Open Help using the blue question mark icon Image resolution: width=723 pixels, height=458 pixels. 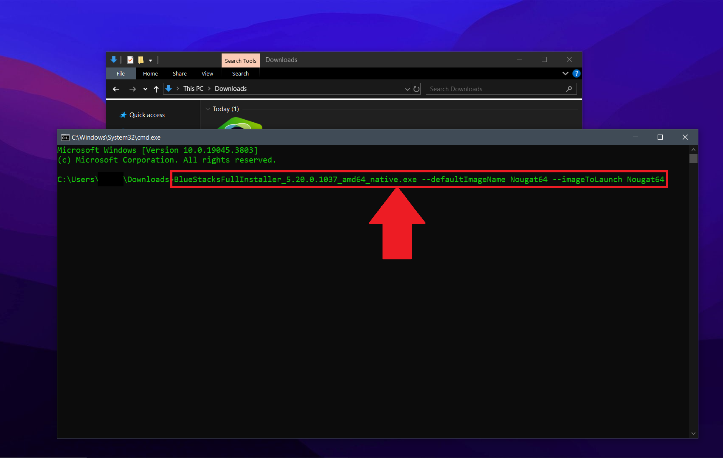576,73
